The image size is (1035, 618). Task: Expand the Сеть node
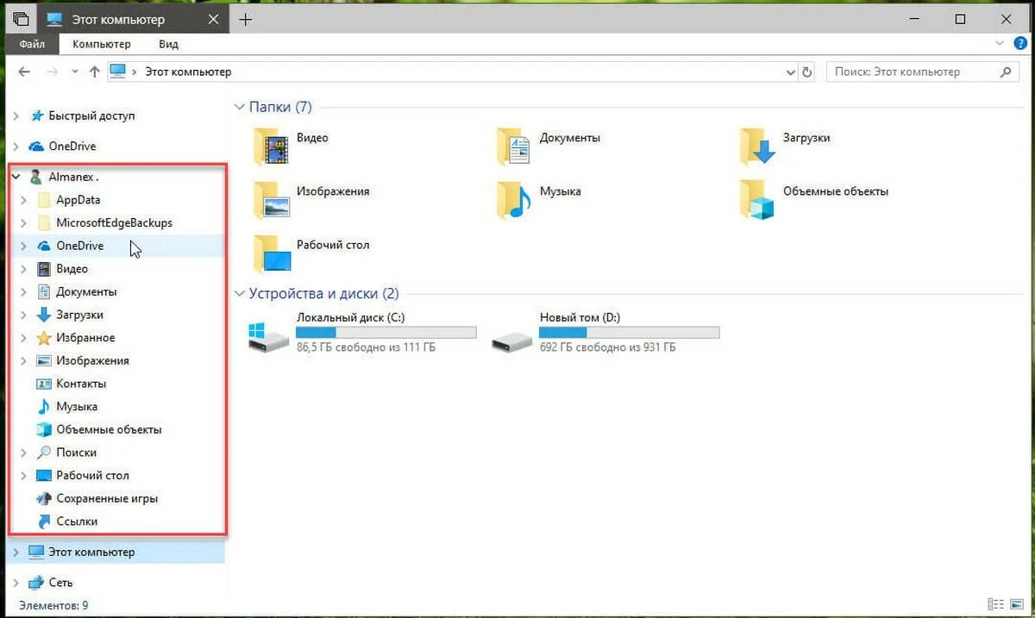pos(16,583)
